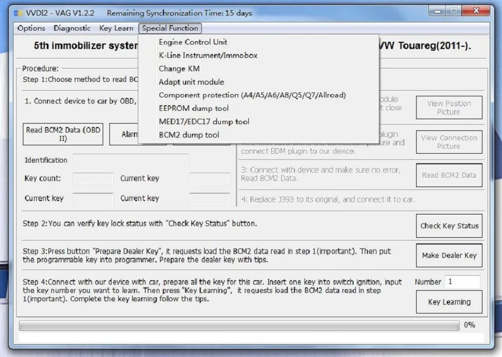This screenshot has height=357, width=502.
Task: Open the Diagnostic menu
Action: click(72, 28)
